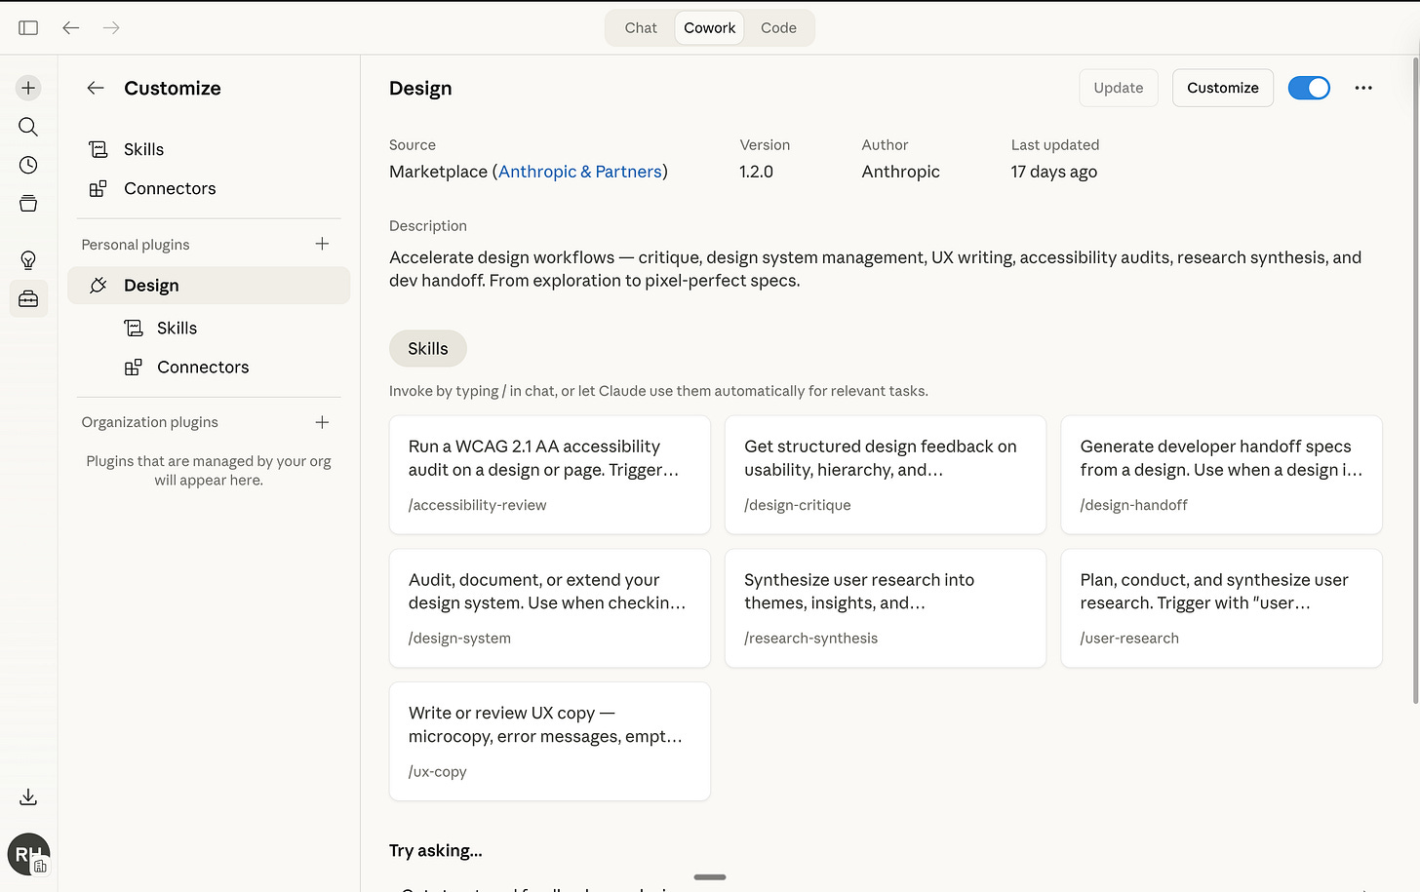Toggle the sidebar panel icon
The image size is (1420, 892).
(28, 27)
